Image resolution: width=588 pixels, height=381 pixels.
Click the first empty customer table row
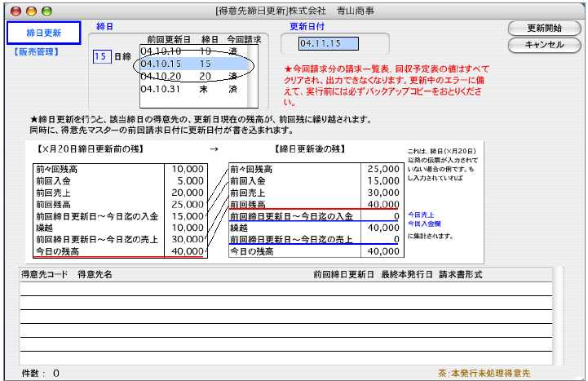(285, 289)
